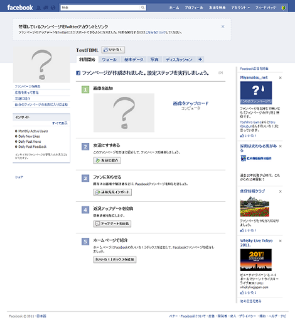Open notifications globe icon in header
The width and height of the screenshot is (295, 329).
(x=53, y=8)
